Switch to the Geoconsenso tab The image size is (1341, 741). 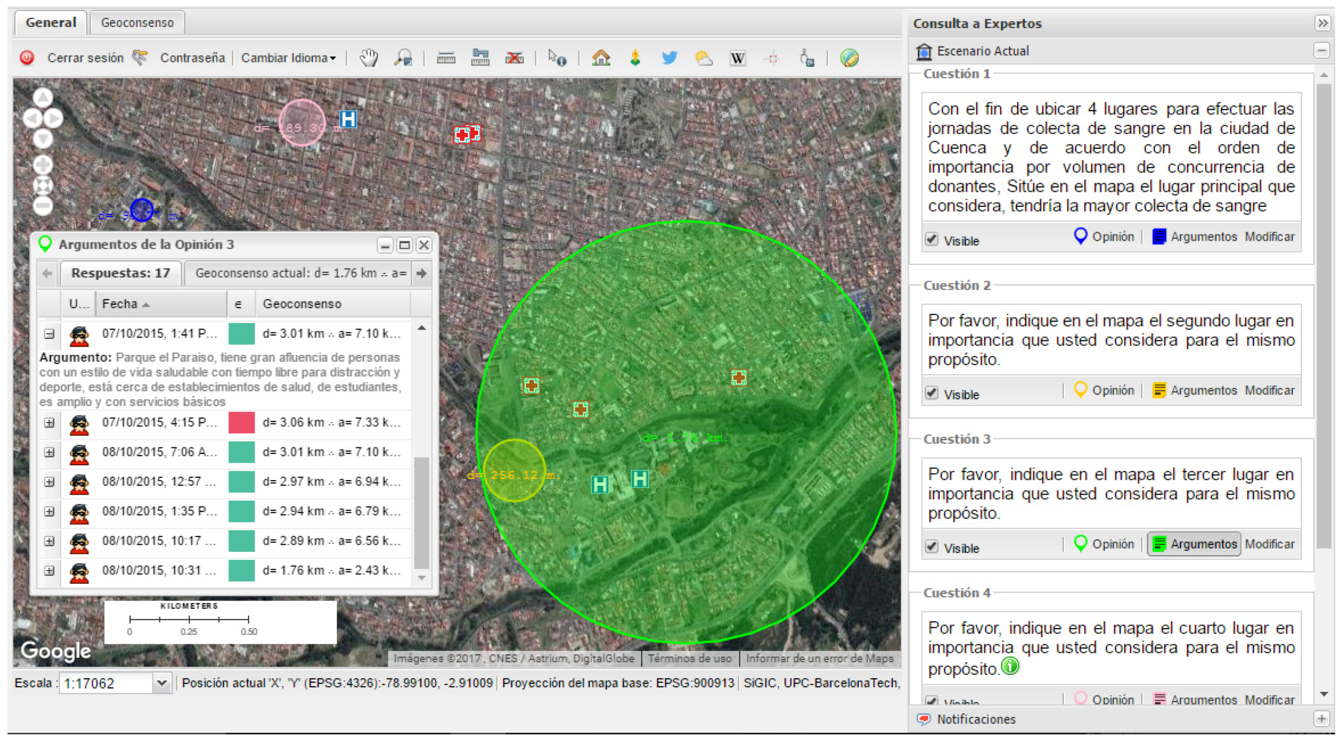(x=137, y=22)
